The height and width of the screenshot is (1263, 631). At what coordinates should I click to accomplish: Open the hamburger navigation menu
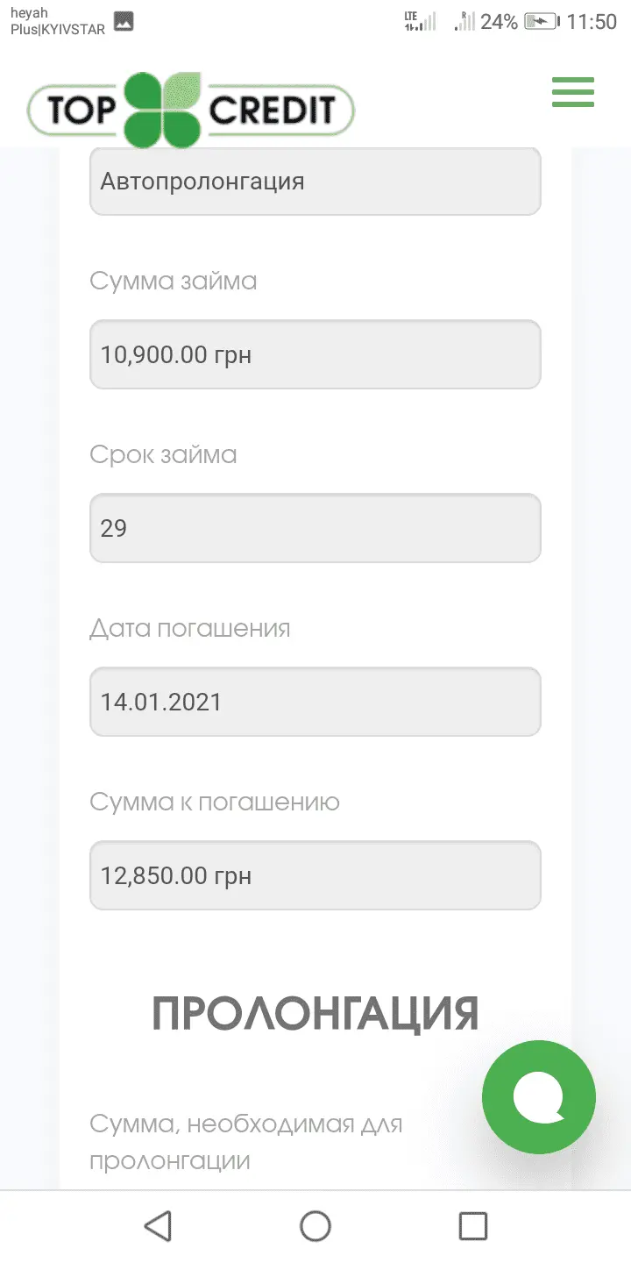(573, 92)
